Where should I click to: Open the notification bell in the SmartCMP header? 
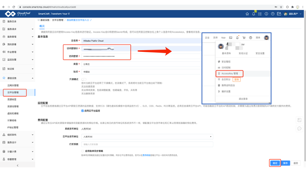coord(253,14)
